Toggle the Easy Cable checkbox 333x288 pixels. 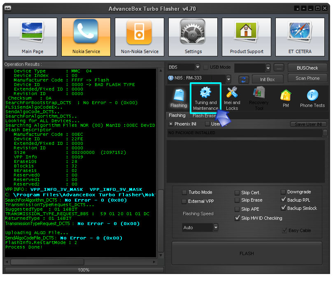tap(284, 230)
